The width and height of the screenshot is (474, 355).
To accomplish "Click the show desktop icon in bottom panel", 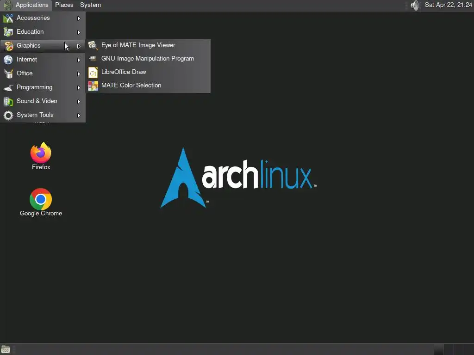I will [x=6, y=349].
